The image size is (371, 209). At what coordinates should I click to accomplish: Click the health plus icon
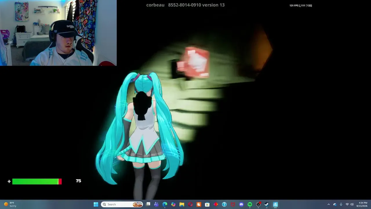point(9,181)
